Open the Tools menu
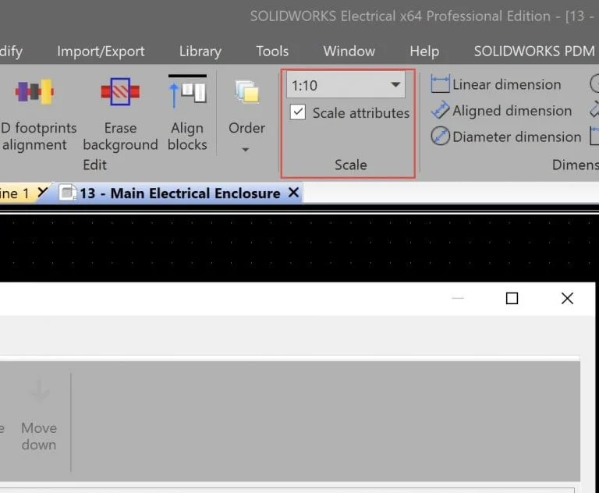The width and height of the screenshot is (599, 493). (272, 51)
